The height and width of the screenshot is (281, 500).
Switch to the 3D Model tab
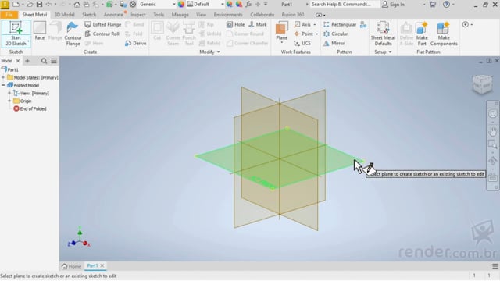tap(64, 15)
